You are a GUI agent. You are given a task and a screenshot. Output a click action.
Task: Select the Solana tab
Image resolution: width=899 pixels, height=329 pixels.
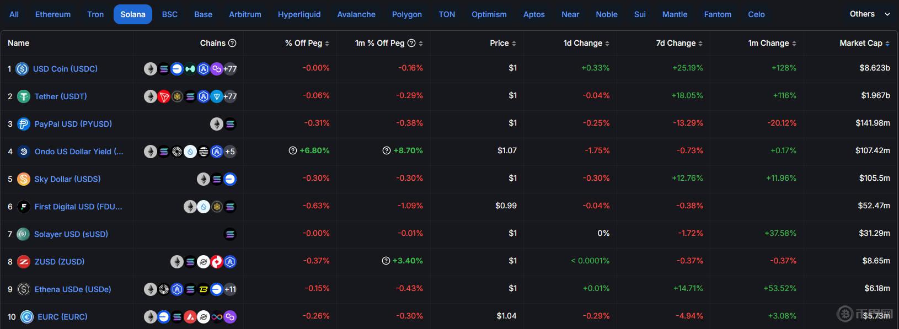(133, 14)
